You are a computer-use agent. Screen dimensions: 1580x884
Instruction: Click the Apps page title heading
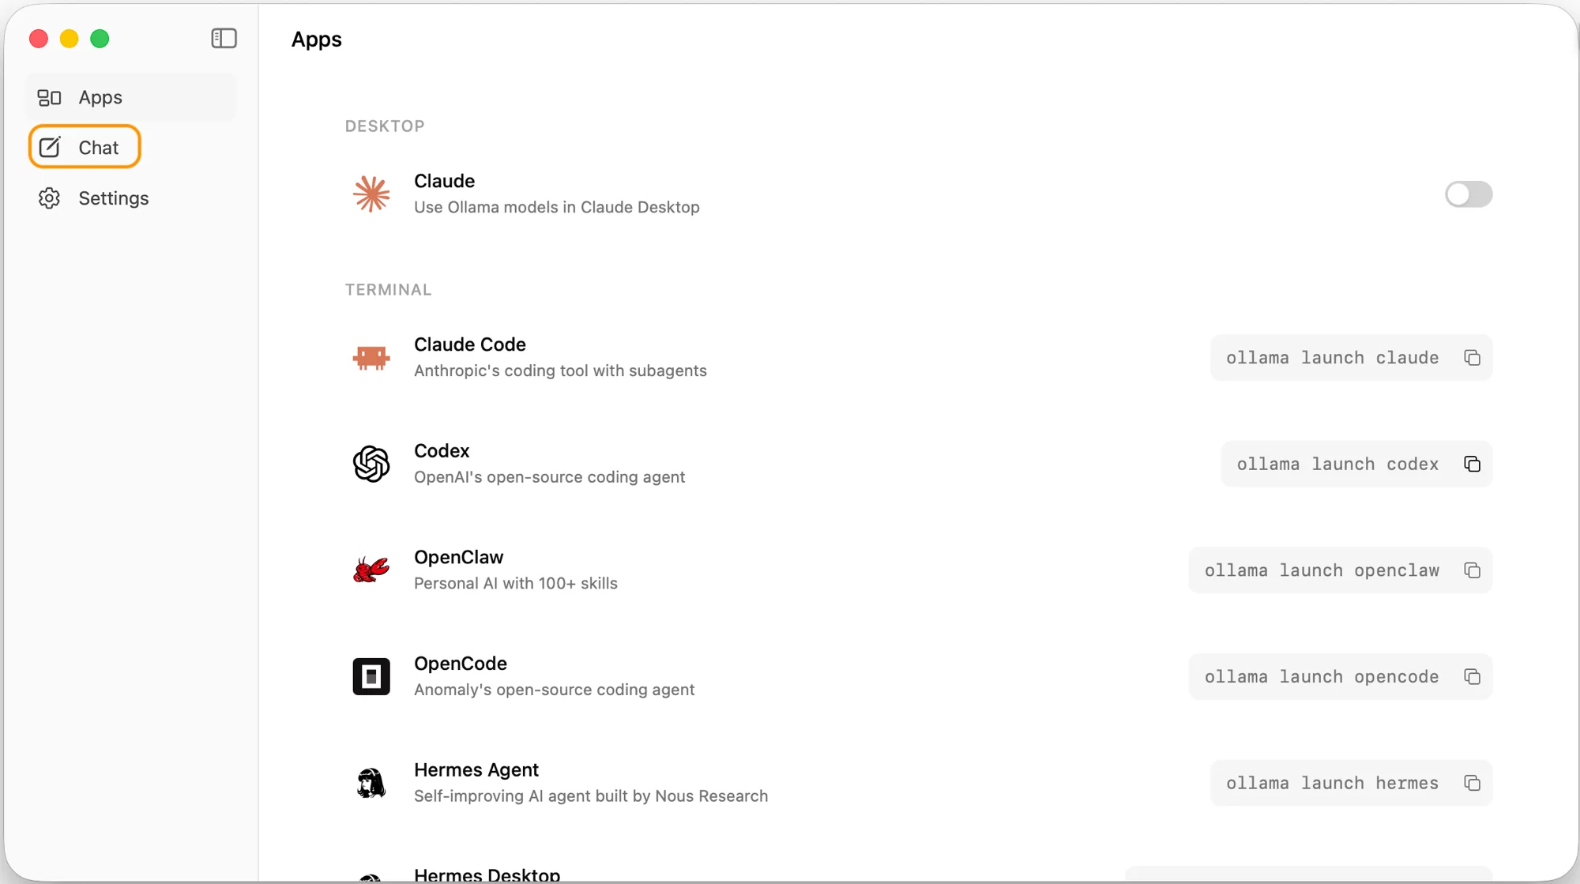(x=316, y=39)
